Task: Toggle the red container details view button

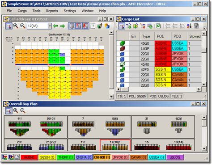Action: tap(85, 26)
